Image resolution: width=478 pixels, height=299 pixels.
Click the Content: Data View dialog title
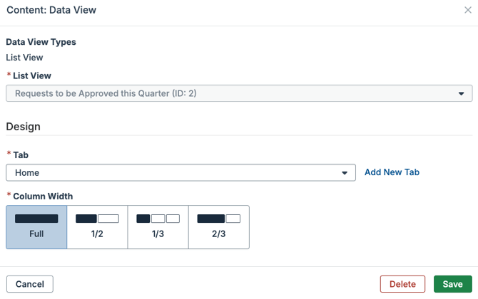tap(51, 10)
